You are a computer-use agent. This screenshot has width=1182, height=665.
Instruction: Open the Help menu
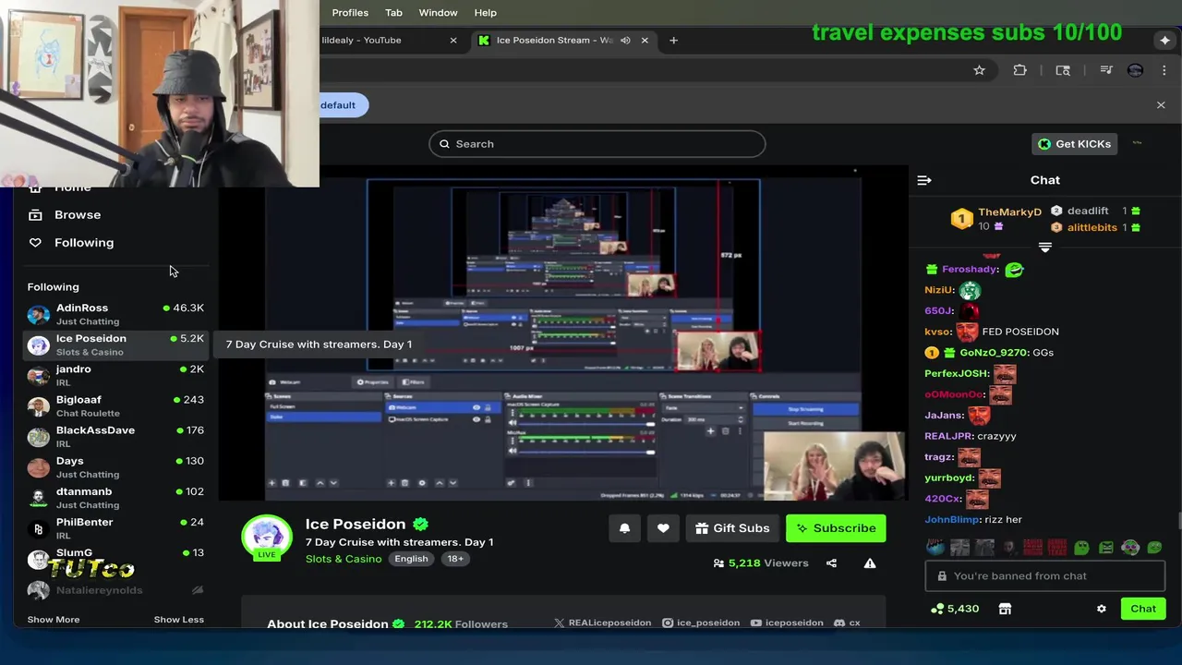[x=486, y=12]
